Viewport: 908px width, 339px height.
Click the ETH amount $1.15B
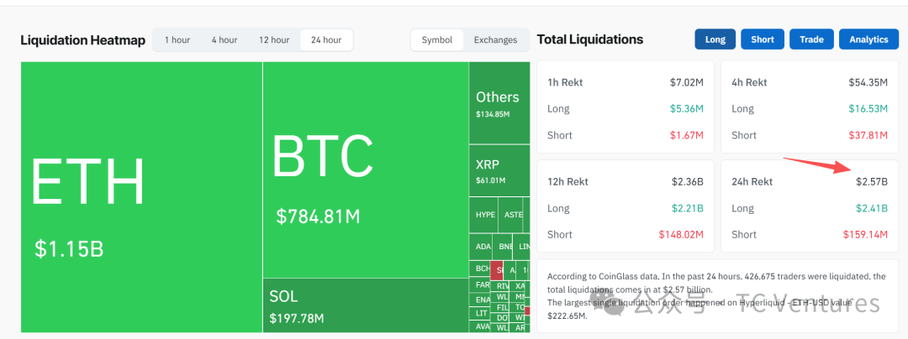click(69, 249)
